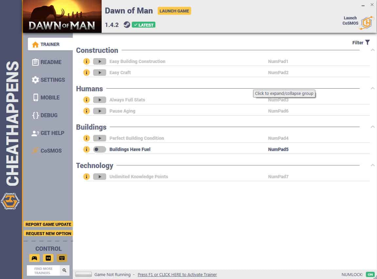Open the README tab in sidebar
The width and height of the screenshot is (377, 279).
click(47, 62)
